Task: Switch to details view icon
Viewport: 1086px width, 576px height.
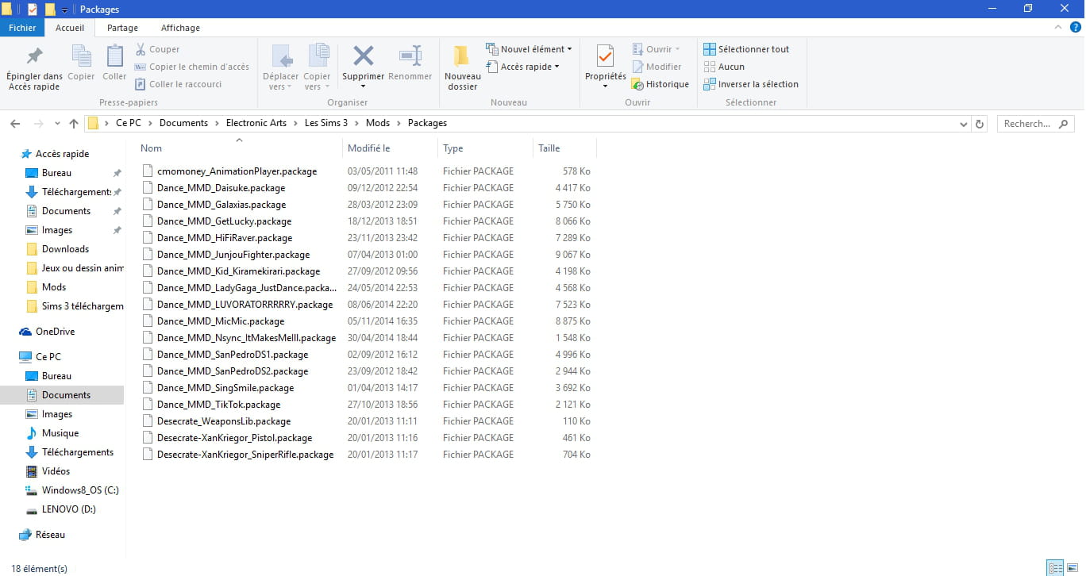Action: 1055,567
